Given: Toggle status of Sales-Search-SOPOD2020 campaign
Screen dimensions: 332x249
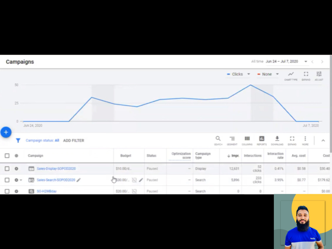Looking at the screenshot, I should click(x=16, y=180).
